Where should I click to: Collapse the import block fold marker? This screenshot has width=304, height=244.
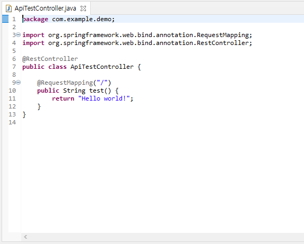pos(18,35)
